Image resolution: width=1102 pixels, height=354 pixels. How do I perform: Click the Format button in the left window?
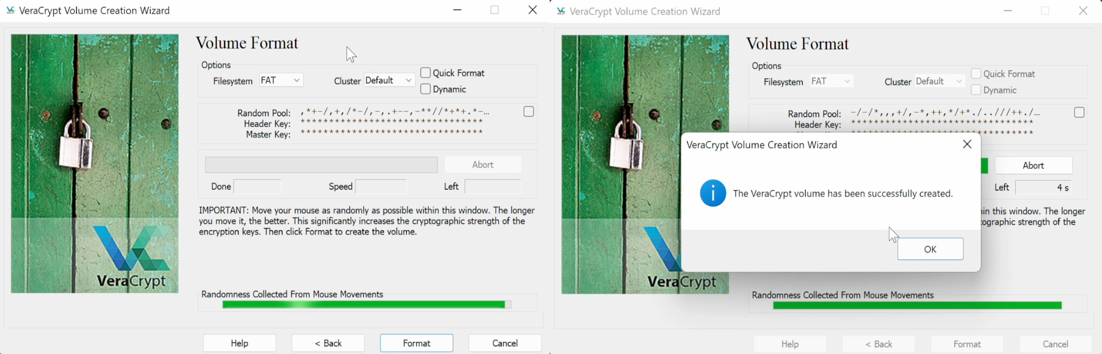416,343
